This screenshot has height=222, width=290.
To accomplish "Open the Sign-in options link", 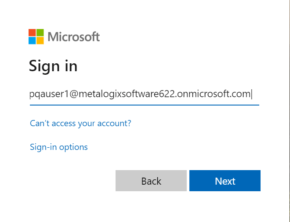I will [x=59, y=147].
